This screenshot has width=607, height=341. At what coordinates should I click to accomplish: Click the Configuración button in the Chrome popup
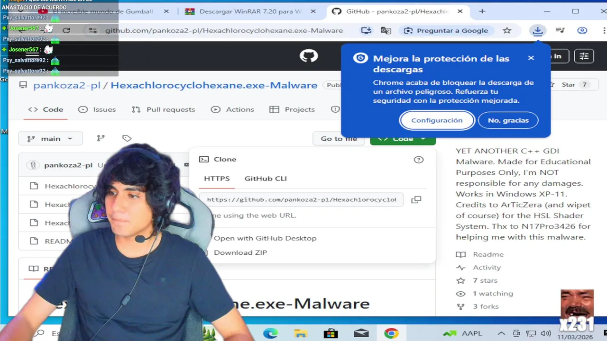[x=437, y=120]
